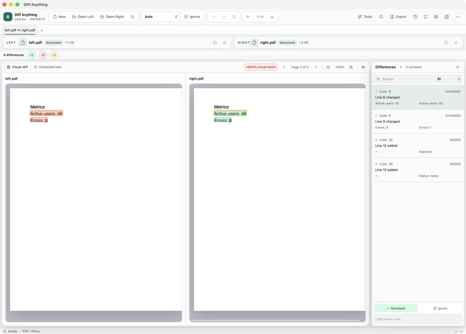The image size is (466, 334).
Task: Select the Line 8 changed difference
Action: [x=418, y=97]
